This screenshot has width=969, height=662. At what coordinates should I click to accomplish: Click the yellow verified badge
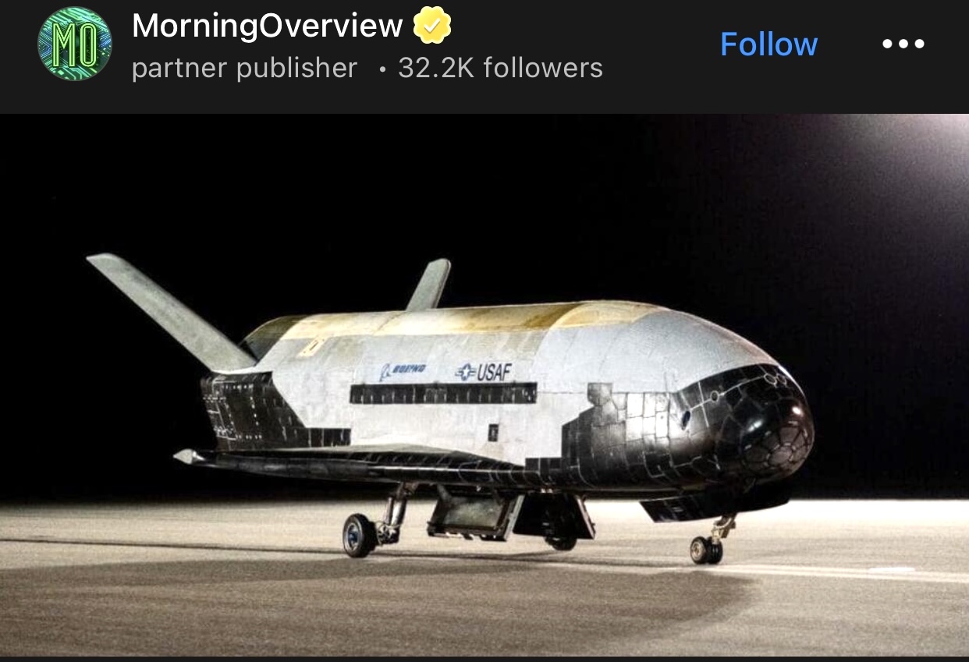pos(432,26)
